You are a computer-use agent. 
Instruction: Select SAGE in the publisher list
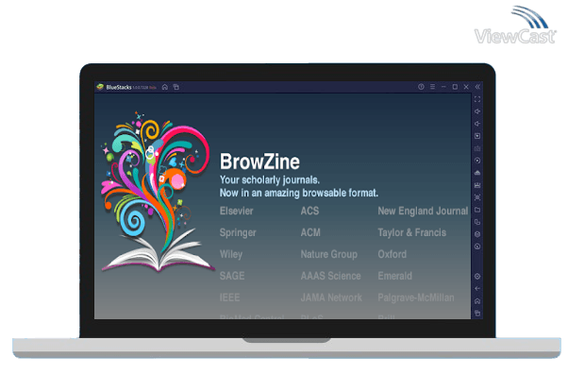[x=232, y=276]
